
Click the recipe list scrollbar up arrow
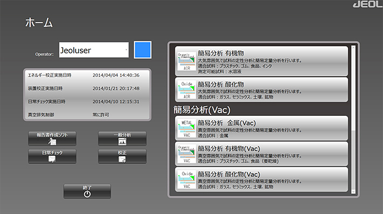(353, 47)
